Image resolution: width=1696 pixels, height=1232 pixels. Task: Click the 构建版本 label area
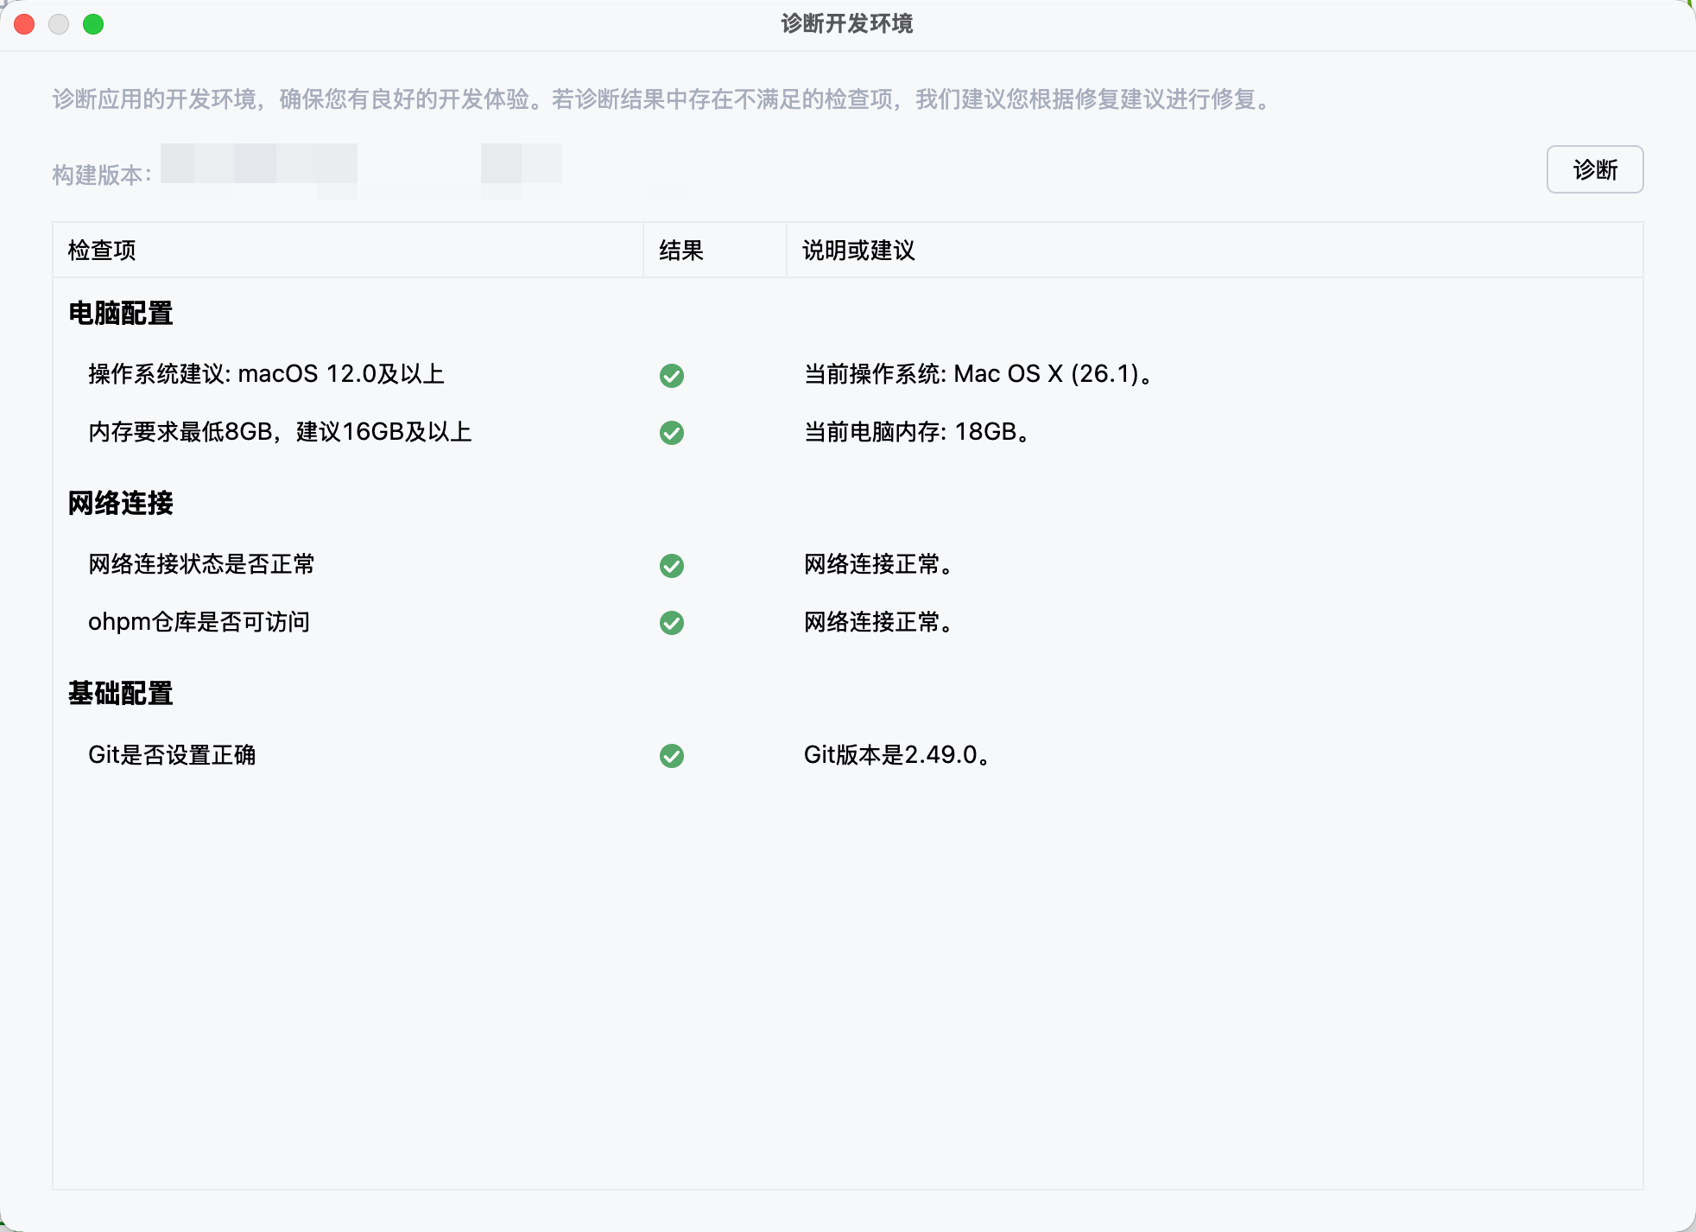pos(100,169)
